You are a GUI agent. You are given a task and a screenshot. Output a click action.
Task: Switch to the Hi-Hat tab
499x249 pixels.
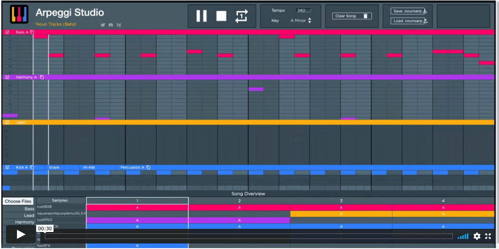(89, 167)
